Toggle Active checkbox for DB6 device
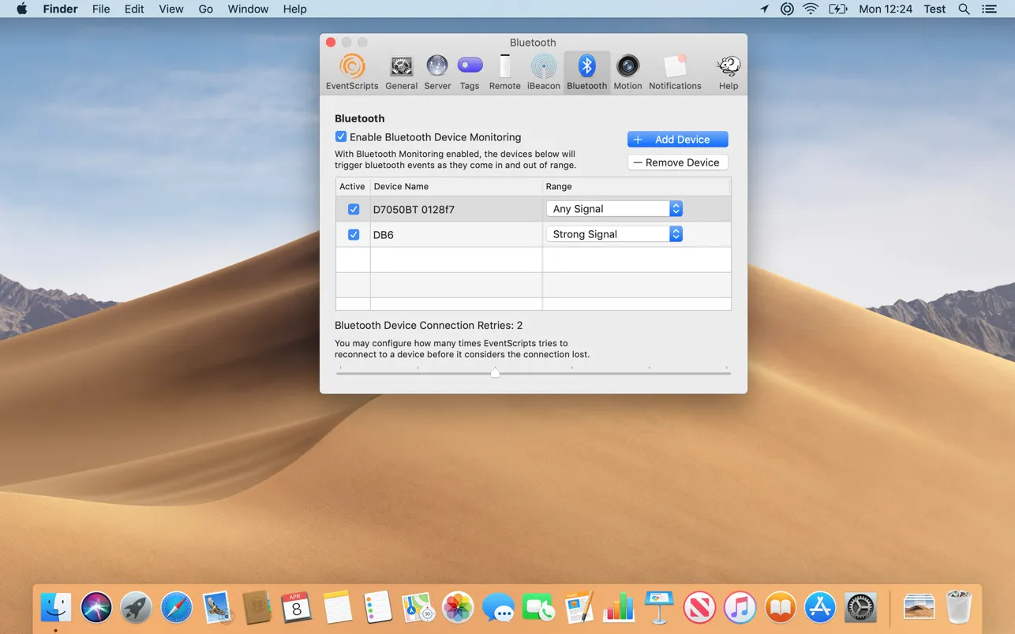Image resolution: width=1015 pixels, height=634 pixels. 354,235
